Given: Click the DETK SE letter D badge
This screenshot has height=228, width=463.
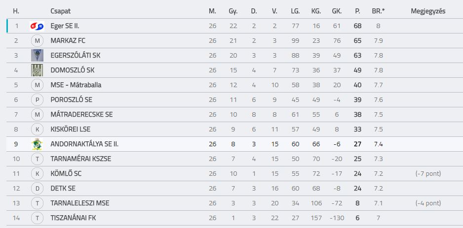Looking at the screenshot, I should pos(37,188).
